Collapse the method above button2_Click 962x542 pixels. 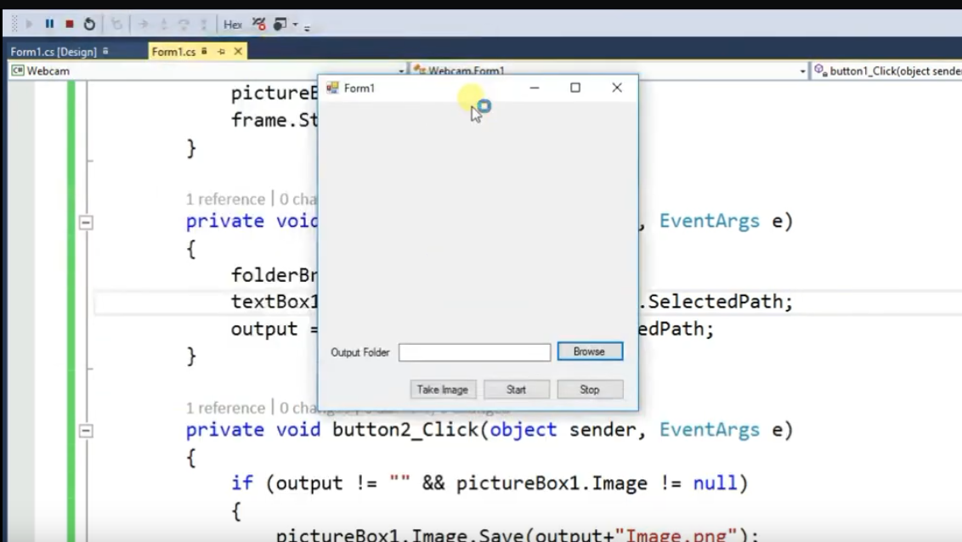(x=86, y=223)
